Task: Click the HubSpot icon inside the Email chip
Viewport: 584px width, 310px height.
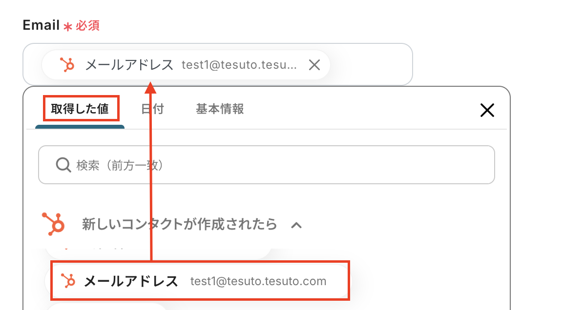Action: [x=67, y=65]
